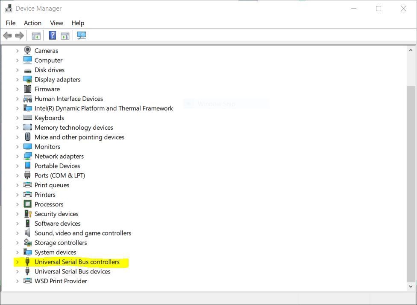Click the Disk drives icon
This screenshot has height=305, width=417.
point(27,71)
